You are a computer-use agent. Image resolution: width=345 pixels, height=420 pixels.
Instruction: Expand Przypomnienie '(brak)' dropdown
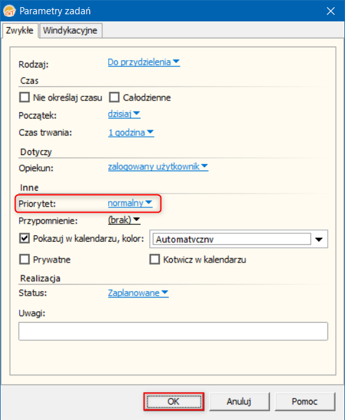point(124,220)
